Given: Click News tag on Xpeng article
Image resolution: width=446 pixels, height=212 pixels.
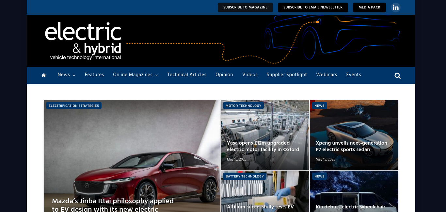Looking at the screenshot, I should tap(319, 106).
